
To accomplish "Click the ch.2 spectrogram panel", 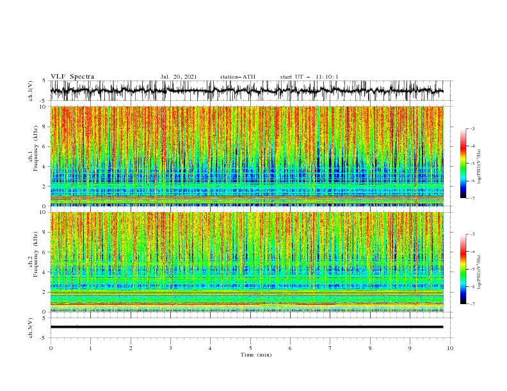I will (x=246, y=262).
